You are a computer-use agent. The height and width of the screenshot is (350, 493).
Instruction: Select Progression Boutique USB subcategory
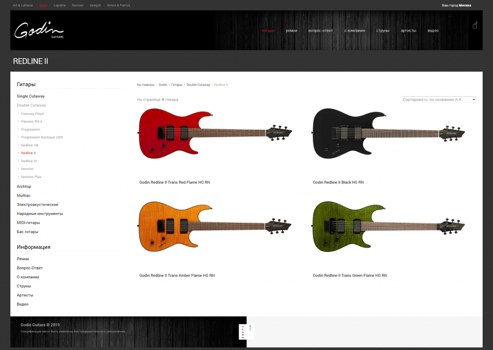pyautogui.click(x=42, y=138)
